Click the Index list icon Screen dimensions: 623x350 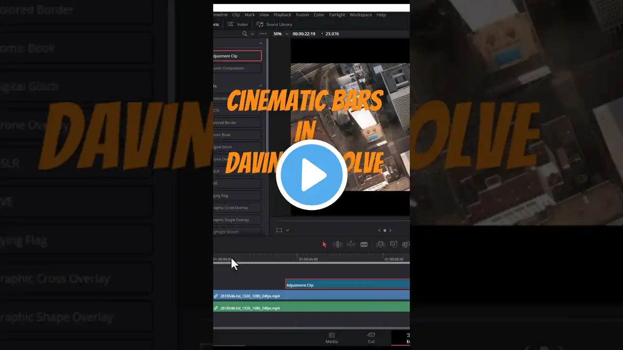pos(230,24)
